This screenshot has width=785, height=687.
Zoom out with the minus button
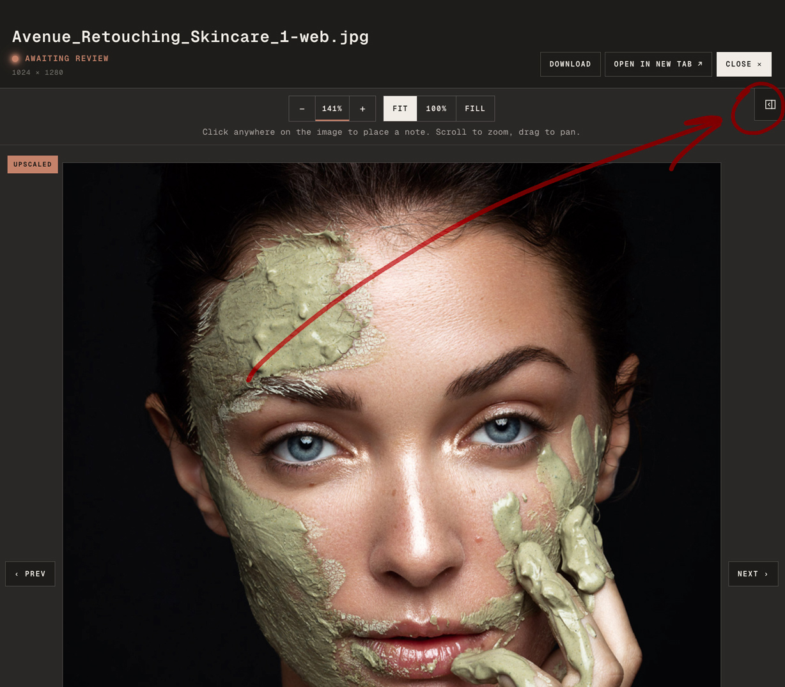tap(302, 109)
